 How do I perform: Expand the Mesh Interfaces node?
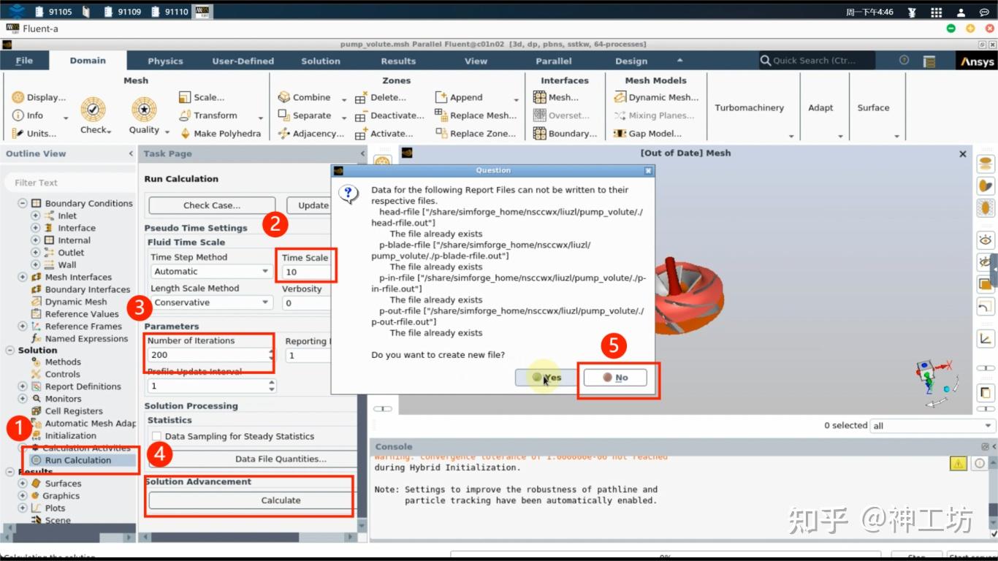pyautogui.click(x=23, y=277)
